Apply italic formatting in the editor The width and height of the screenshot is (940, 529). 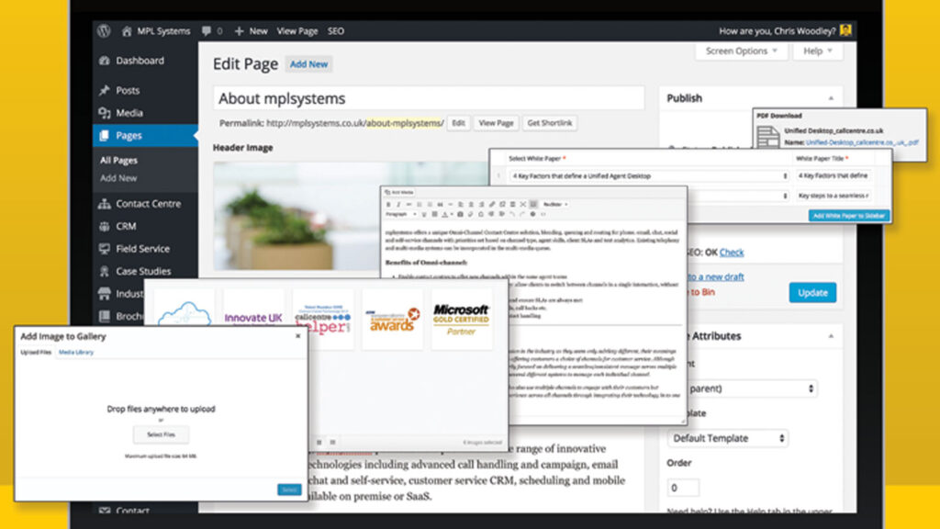coord(398,204)
